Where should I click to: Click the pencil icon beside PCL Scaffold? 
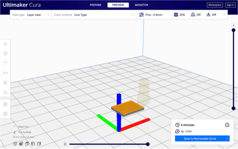pyautogui.click(x=15, y=132)
